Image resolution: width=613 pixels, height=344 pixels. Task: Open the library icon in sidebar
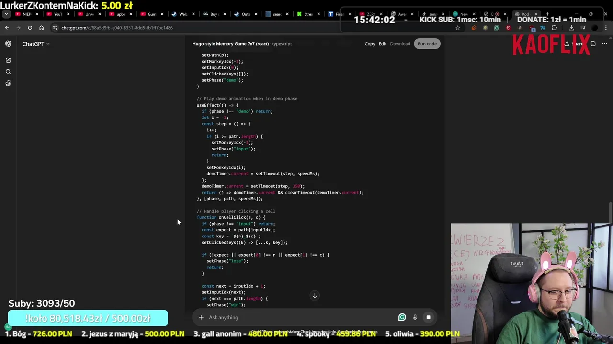point(8,83)
